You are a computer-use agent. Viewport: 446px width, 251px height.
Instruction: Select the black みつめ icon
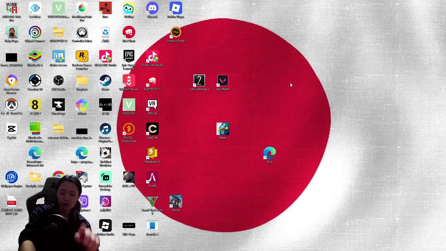click(105, 105)
